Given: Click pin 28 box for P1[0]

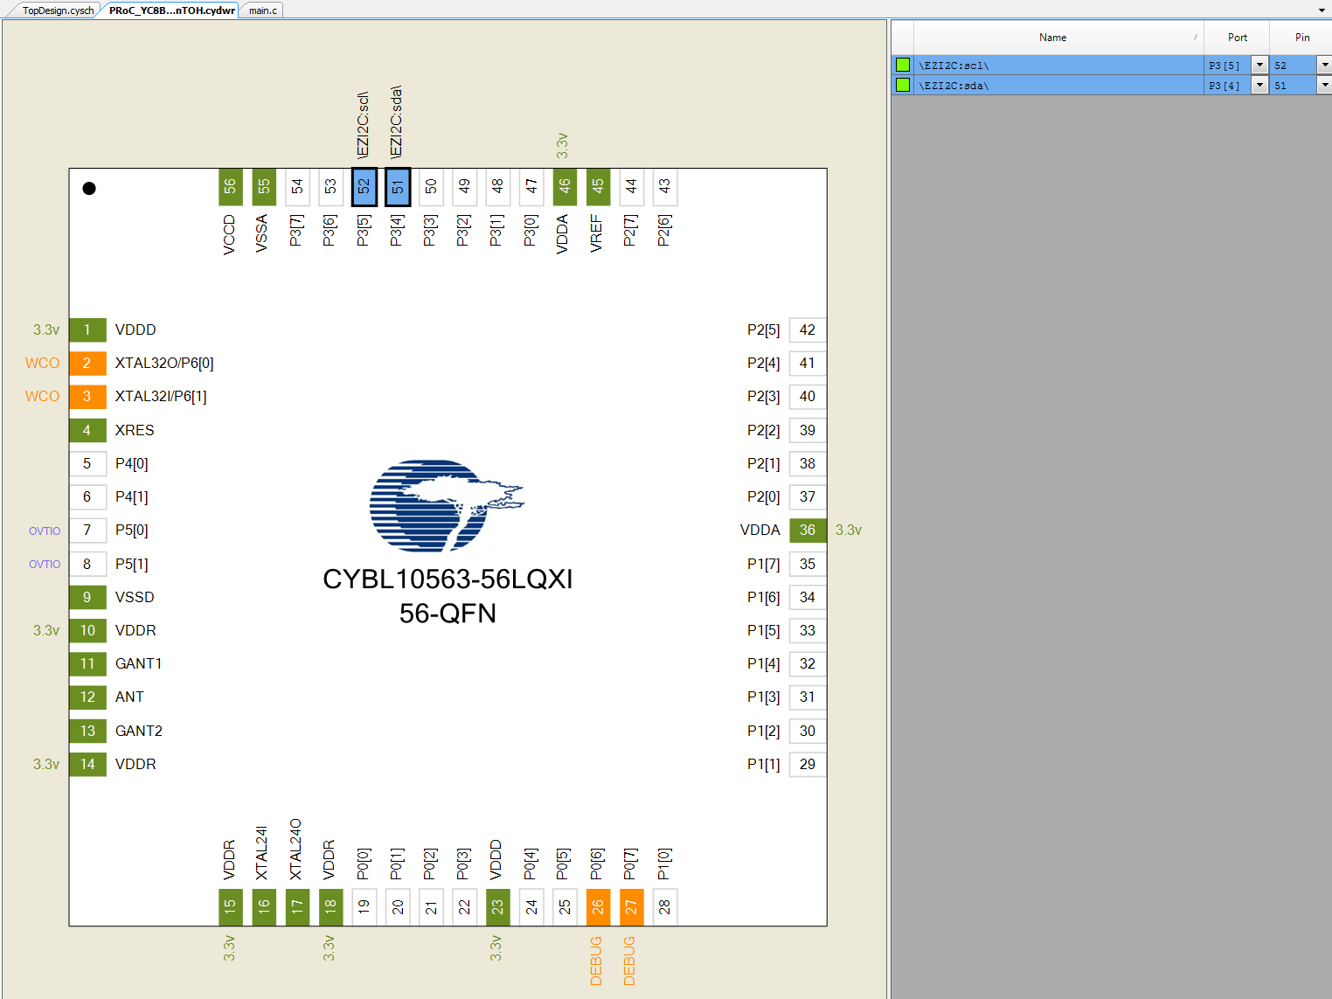Looking at the screenshot, I should pos(665,907).
